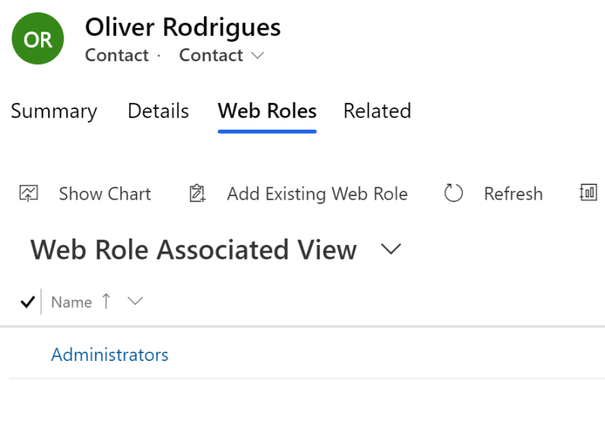The height and width of the screenshot is (428, 605).
Task: Open the Related tab
Action: [x=376, y=111]
